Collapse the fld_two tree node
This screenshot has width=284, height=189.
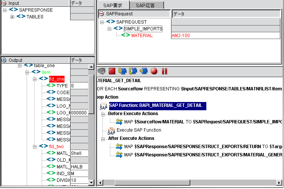pos(35,147)
